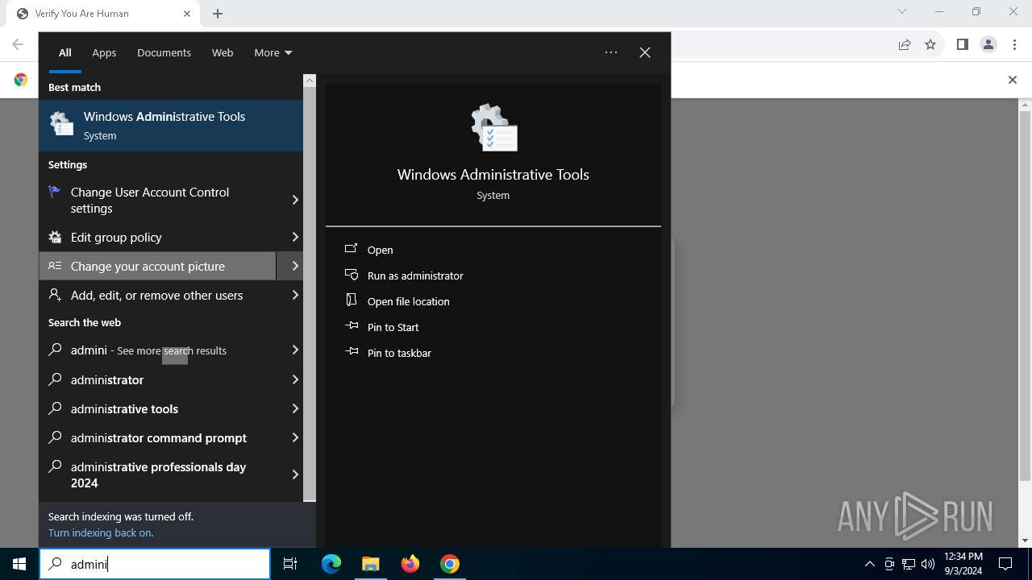Viewport: 1032px width, 580px height.
Task: Click the taskbar clock showing 12:34 PM
Action: (963, 564)
